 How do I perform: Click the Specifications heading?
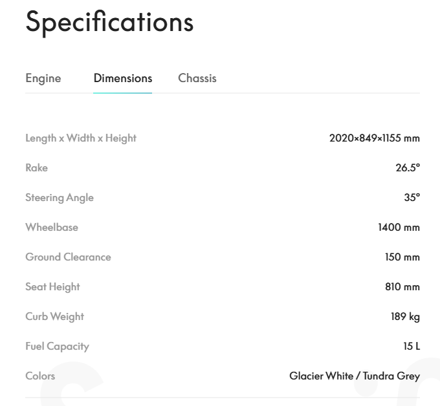[x=109, y=22]
